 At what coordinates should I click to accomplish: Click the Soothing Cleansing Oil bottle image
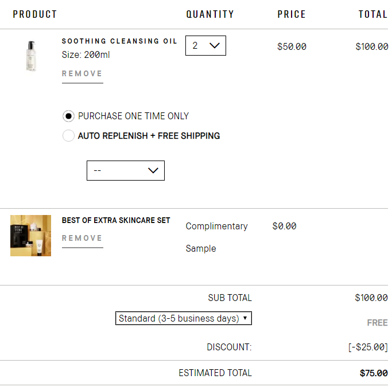point(30,56)
